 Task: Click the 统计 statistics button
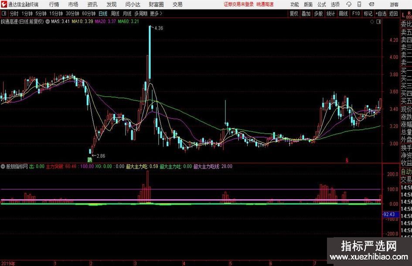[330, 14]
